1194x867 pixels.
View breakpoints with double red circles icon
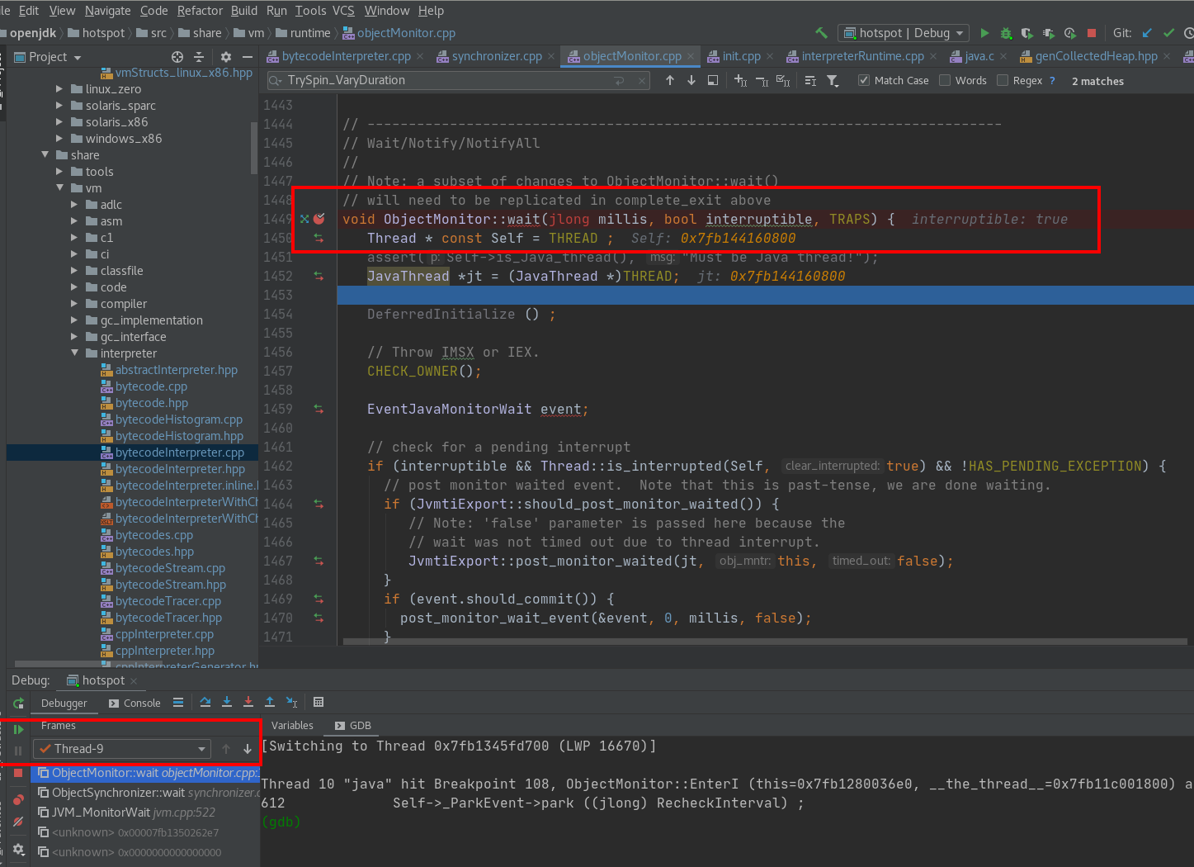click(x=18, y=799)
